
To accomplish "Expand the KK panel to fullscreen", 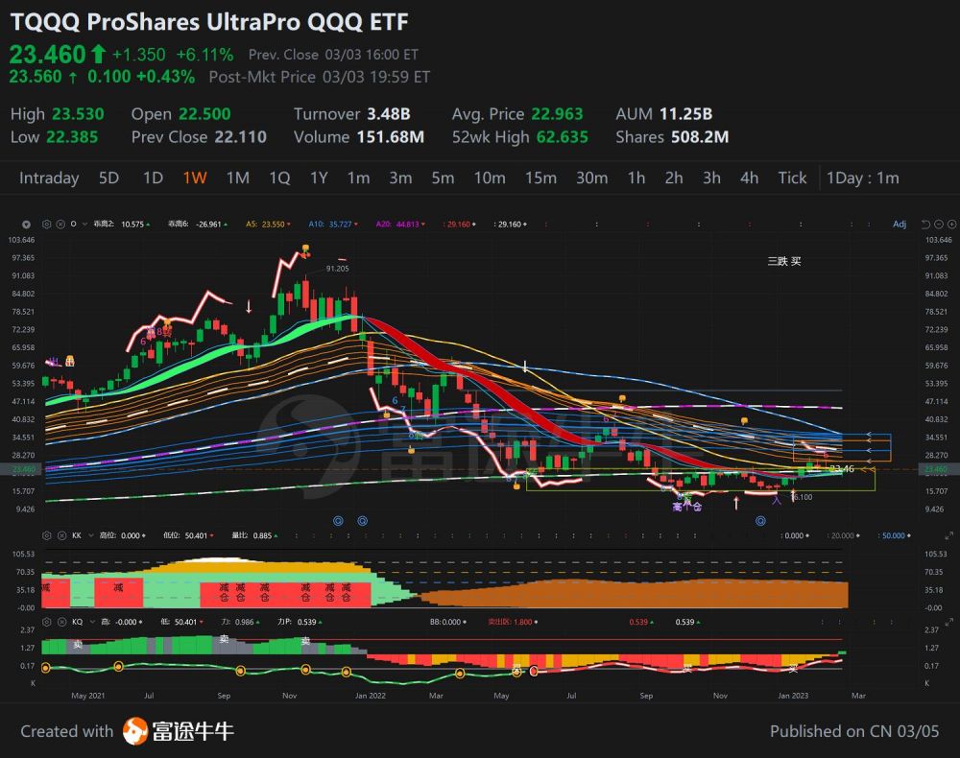I will [x=949, y=535].
